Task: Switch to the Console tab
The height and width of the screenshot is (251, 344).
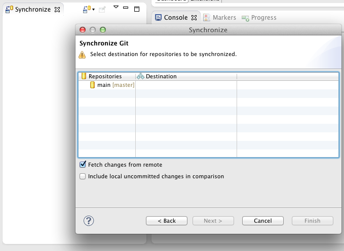Action: [x=176, y=18]
